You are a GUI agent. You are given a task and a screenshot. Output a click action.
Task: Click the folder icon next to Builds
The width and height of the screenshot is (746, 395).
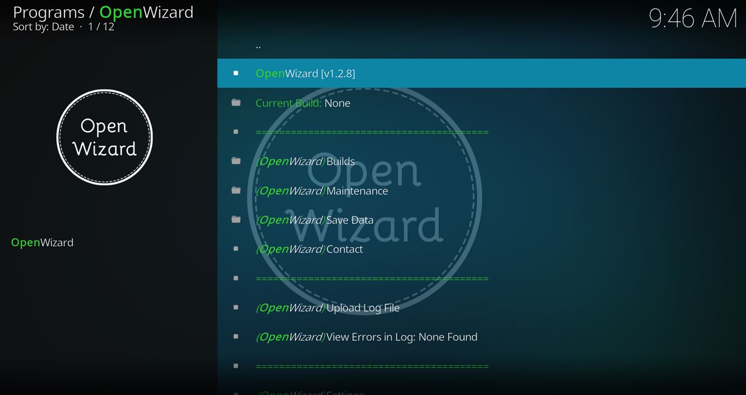pos(236,161)
